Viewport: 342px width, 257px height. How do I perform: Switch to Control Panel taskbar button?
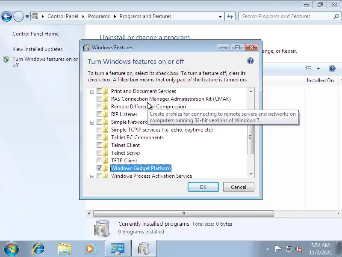tap(118, 249)
